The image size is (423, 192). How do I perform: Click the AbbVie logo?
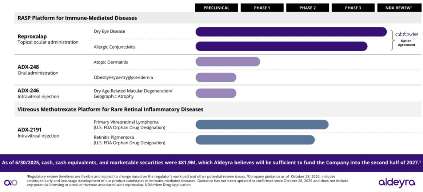[407, 34]
